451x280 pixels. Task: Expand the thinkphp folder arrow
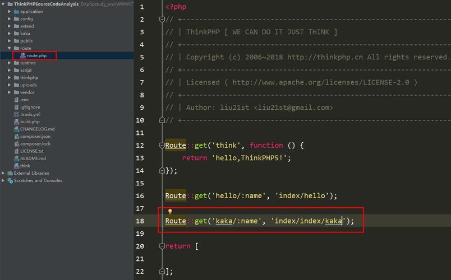(x=10, y=77)
